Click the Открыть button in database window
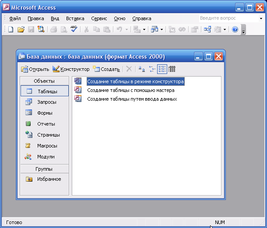267x228 pixels. (35, 69)
